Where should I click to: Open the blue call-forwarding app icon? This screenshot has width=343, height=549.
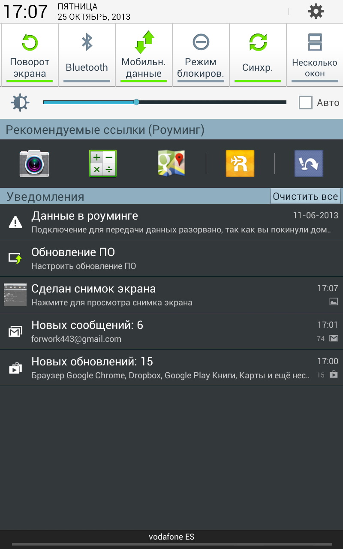309,163
